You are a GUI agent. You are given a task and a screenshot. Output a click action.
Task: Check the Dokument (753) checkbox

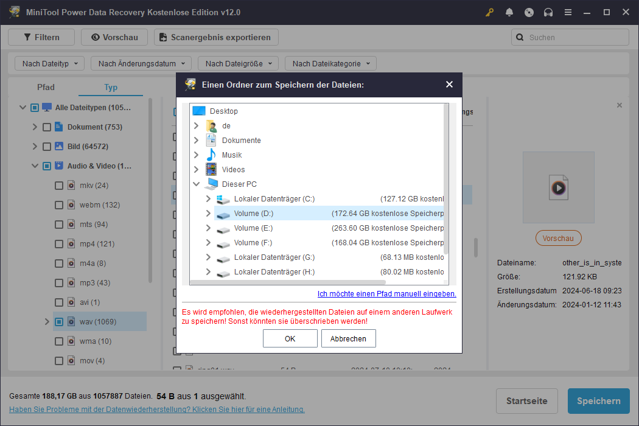pos(47,127)
